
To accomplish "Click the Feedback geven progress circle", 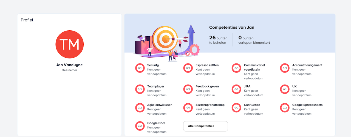I will (x=188, y=89).
